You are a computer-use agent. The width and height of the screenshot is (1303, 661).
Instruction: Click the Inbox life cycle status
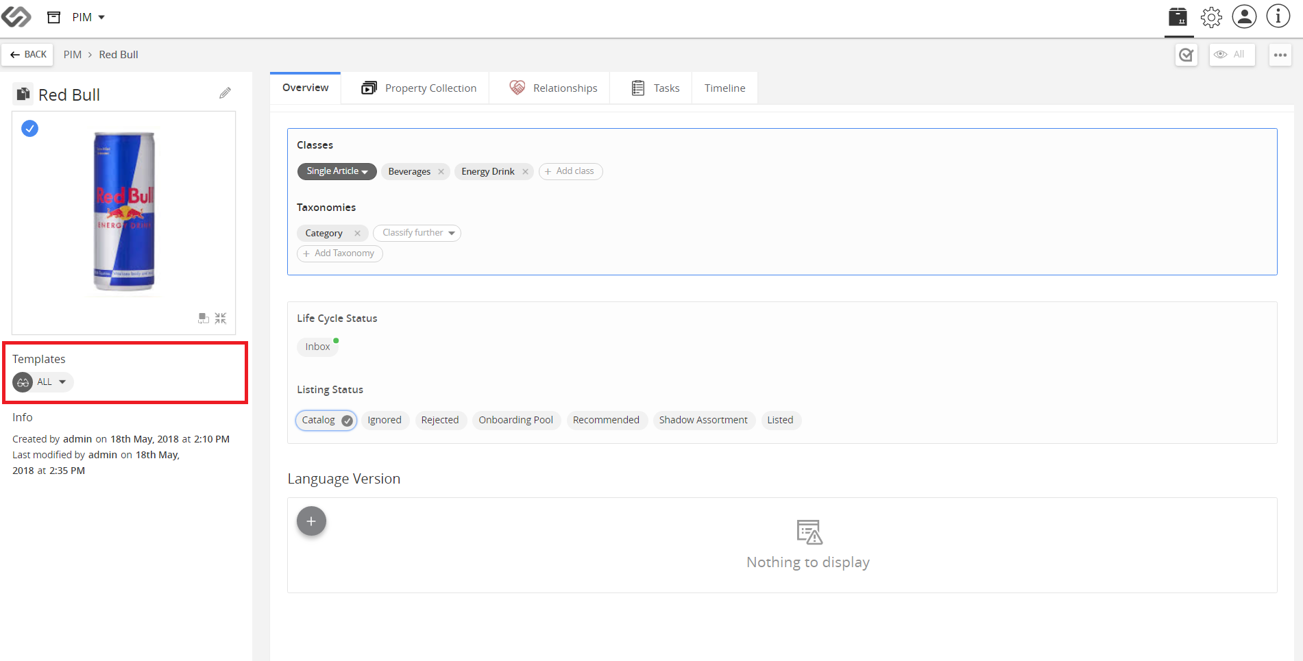pyautogui.click(x=318, y=347)
